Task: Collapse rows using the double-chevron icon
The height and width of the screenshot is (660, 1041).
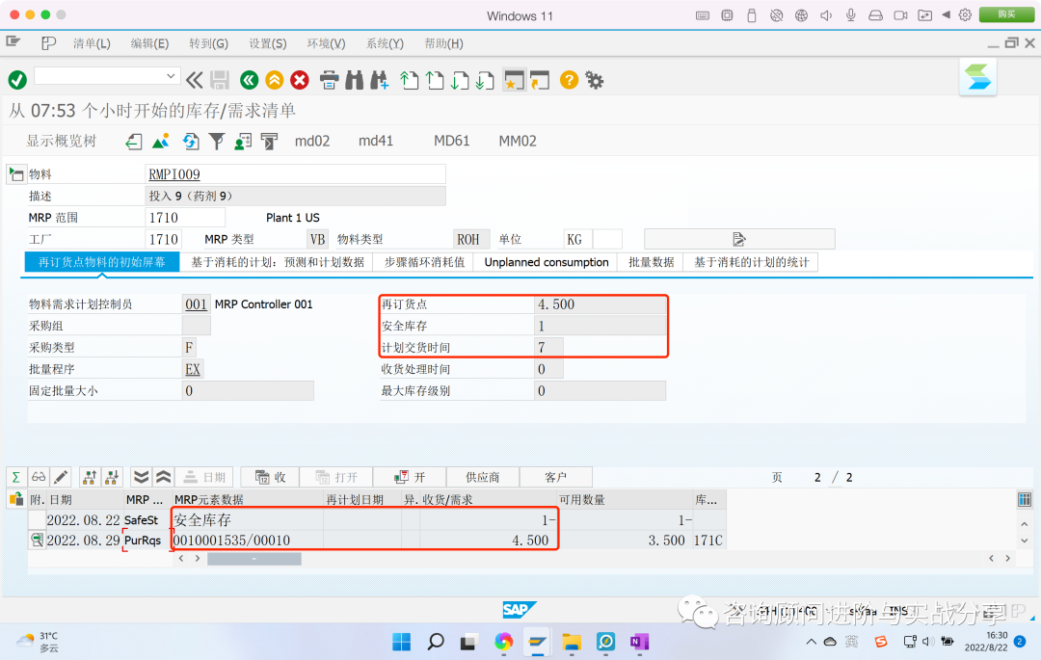Action: 162,476
